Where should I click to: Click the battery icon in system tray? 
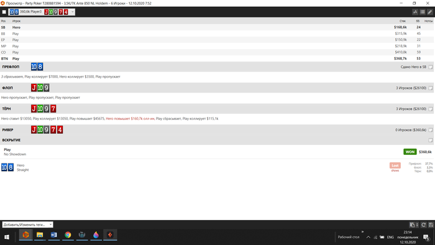coord(382,238)
